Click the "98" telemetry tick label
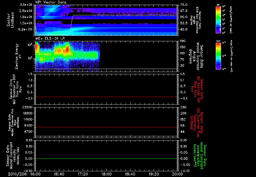The image size is (256, 177). tap(182, 125)
